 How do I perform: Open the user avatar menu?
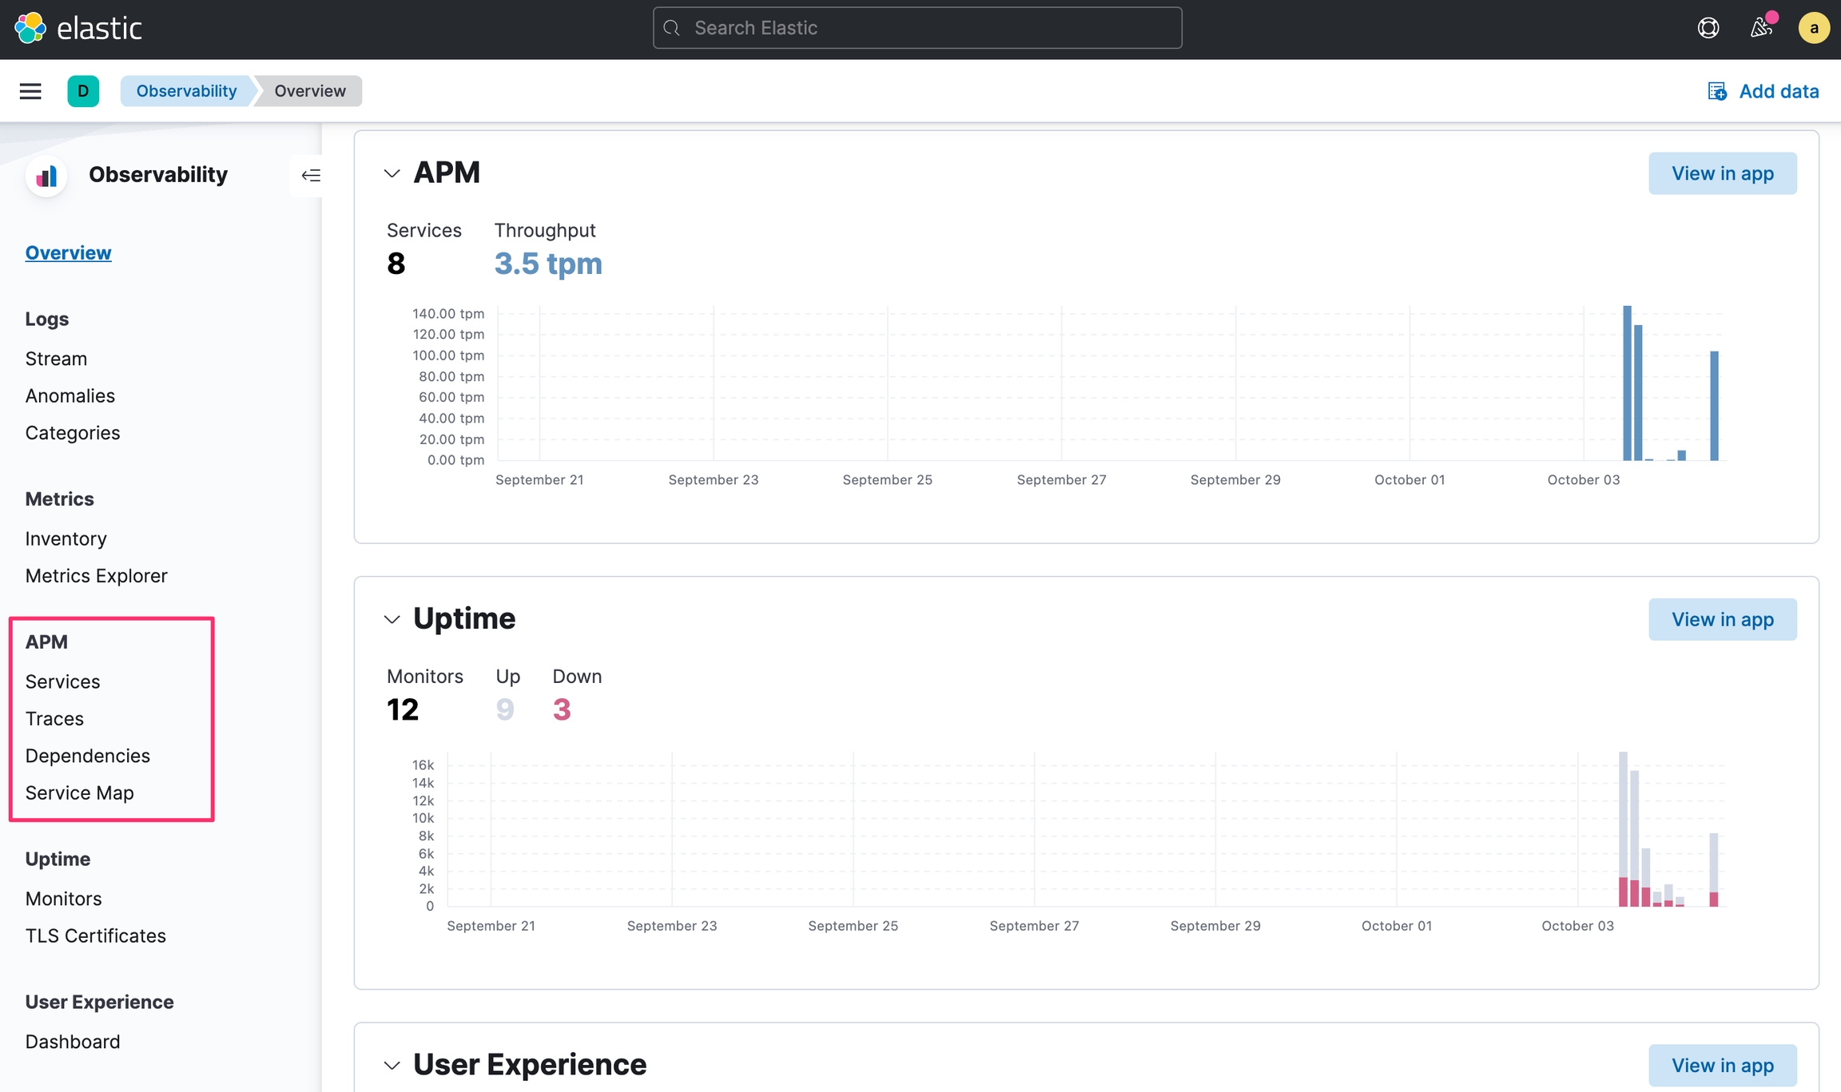coord(1813,28)
